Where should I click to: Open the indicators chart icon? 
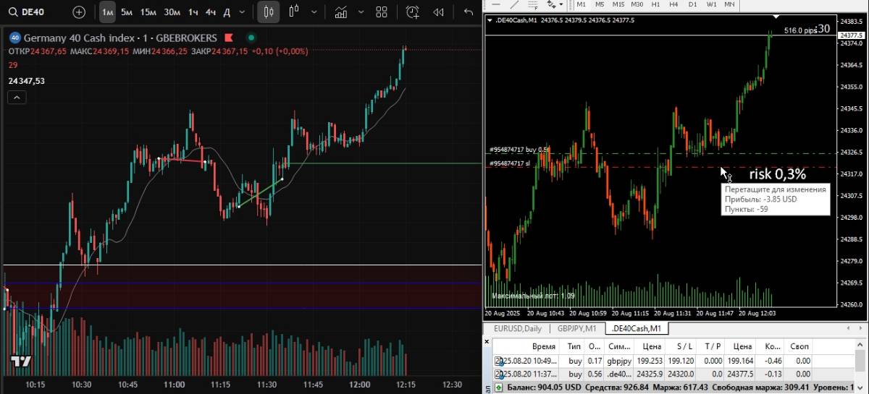[x=341, y=12]
